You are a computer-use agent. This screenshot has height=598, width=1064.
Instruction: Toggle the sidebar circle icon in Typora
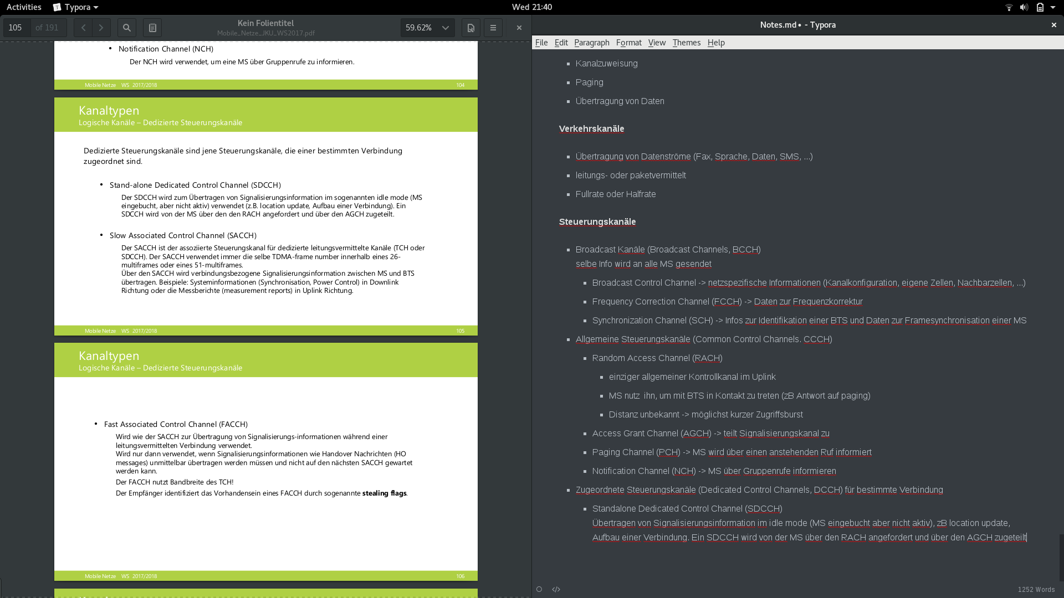tap(539, 589)
